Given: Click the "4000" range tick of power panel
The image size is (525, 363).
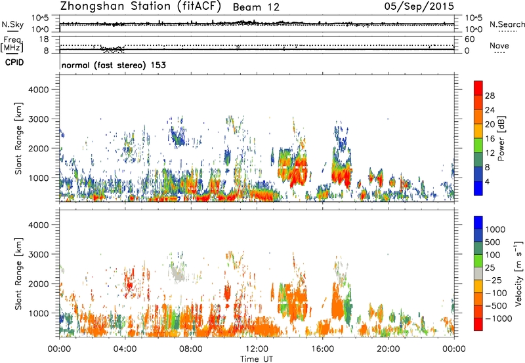Looking at the screenshot, I should (x=38, y=90).
